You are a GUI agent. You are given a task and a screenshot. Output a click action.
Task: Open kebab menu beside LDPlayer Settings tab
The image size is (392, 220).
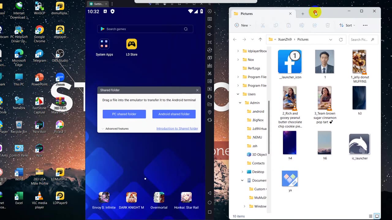tap(112, 4)
